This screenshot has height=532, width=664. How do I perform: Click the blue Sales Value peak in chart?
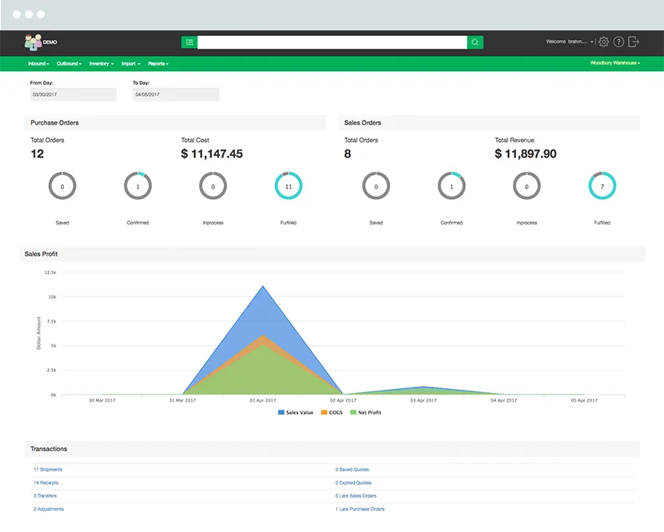pyautogui.click(x=263, y=287)
